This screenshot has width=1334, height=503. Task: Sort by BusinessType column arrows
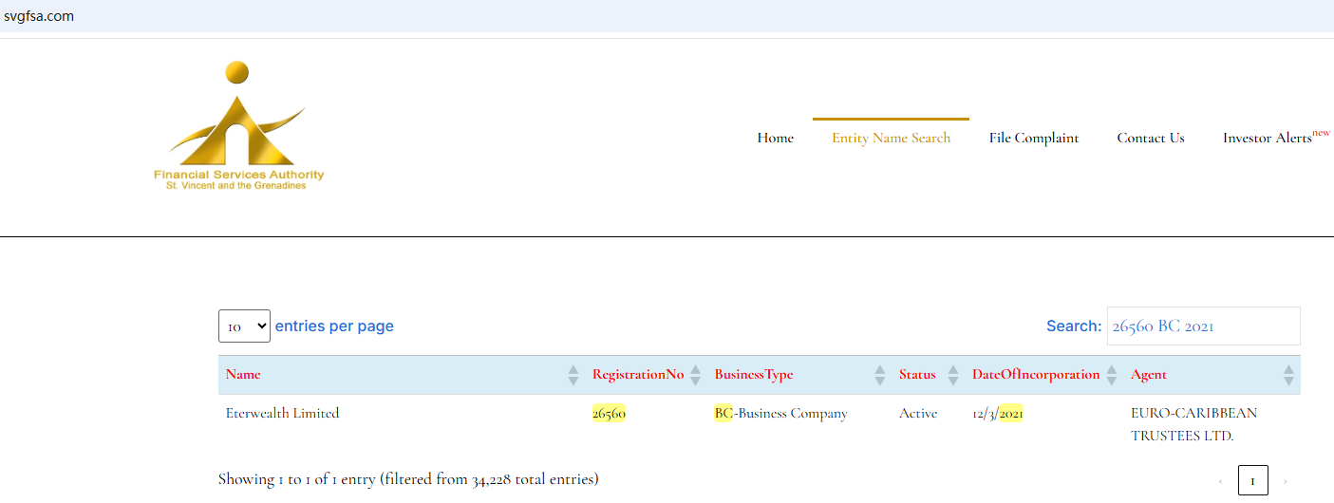coord(879,375)
